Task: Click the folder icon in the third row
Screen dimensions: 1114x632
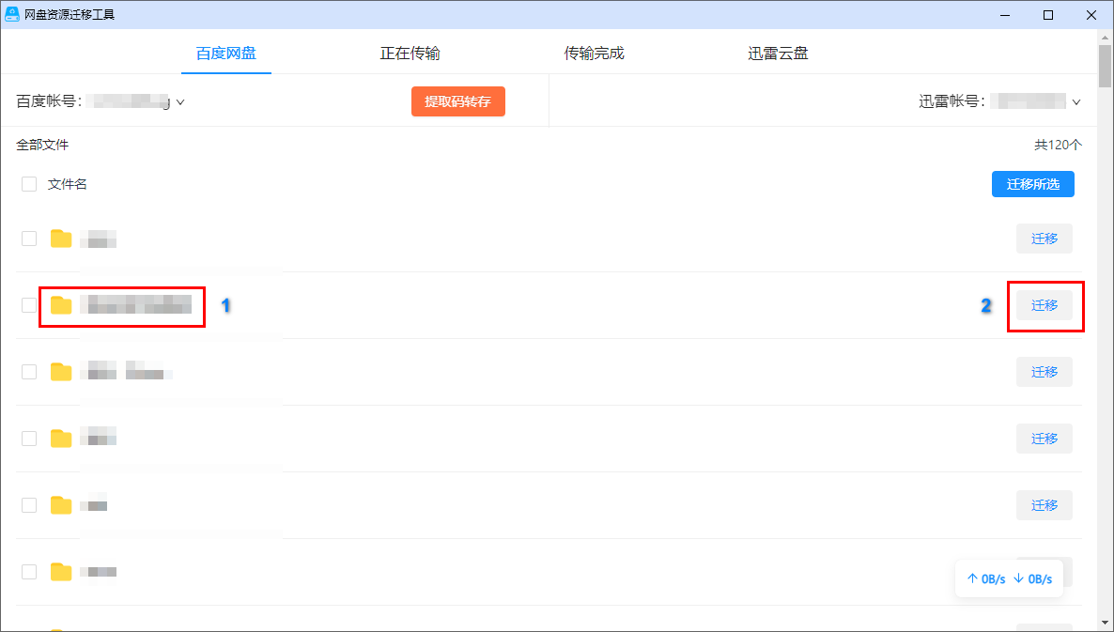Action: (61, 372)
